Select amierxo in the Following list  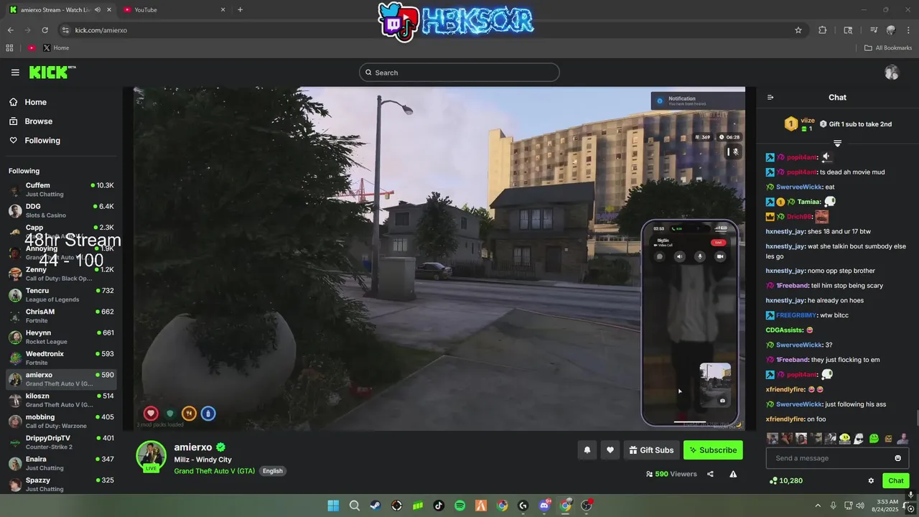pyautogui.click(x=61, y=379)
